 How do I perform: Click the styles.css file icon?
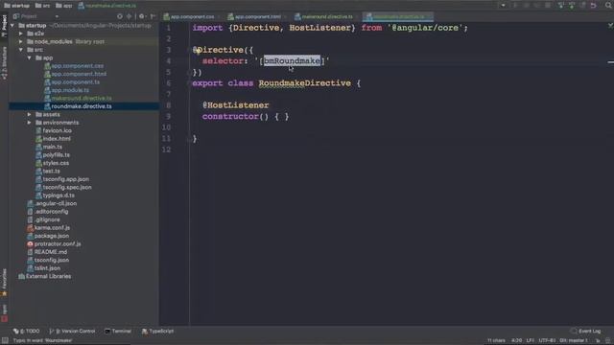pos(38,163)
